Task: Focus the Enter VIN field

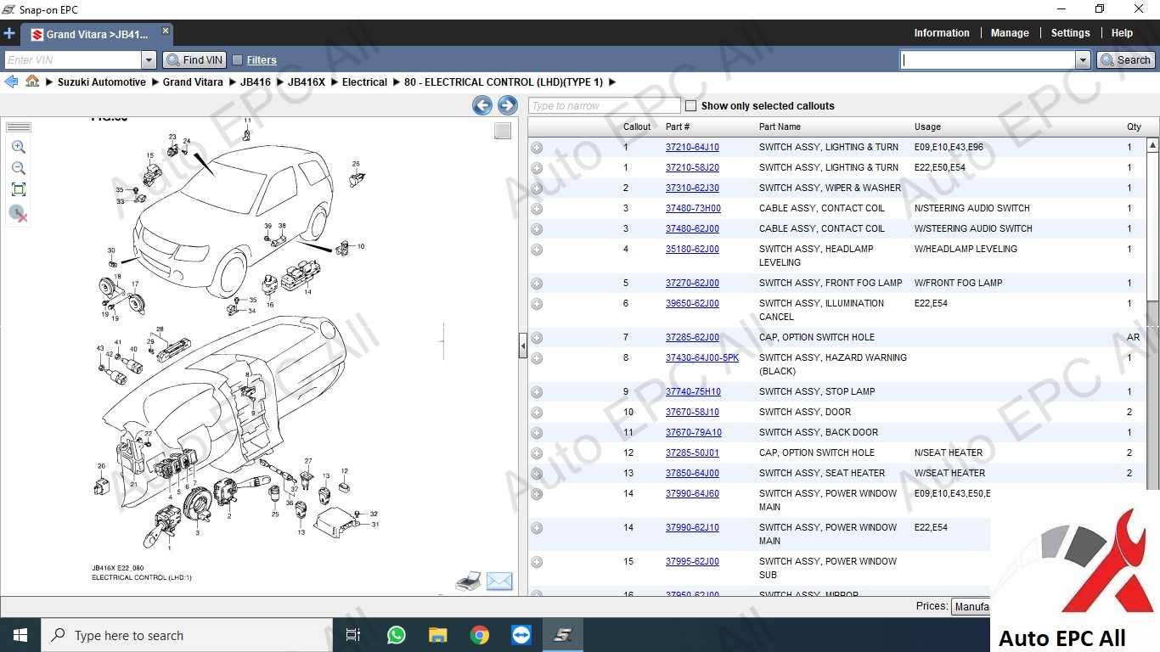Action: [74, 60]
